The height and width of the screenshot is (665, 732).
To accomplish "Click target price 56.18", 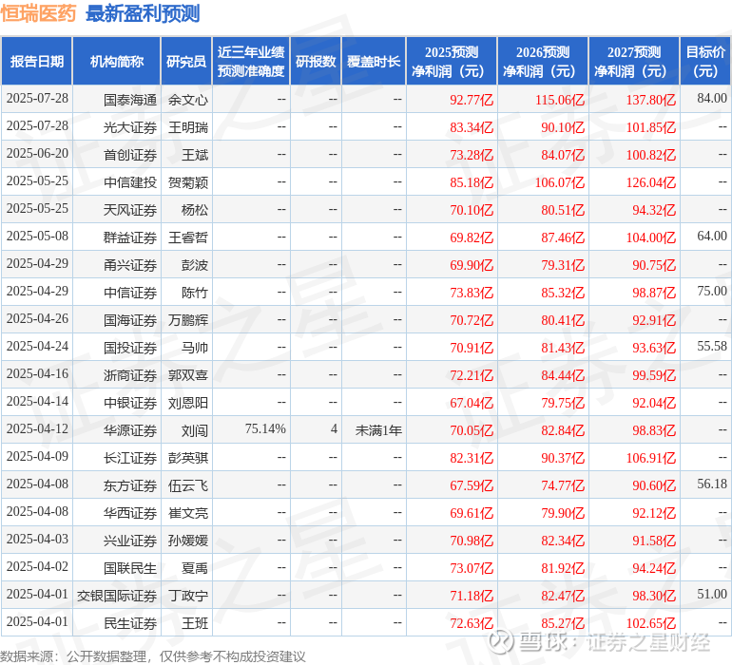I will (x=712, y=484).
